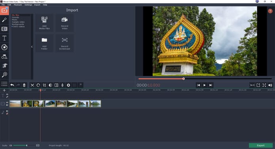Image resolution: width=275 pixels, height=149 pixels.
Task: Select the Crop tool
Action: tap(44, 85)
